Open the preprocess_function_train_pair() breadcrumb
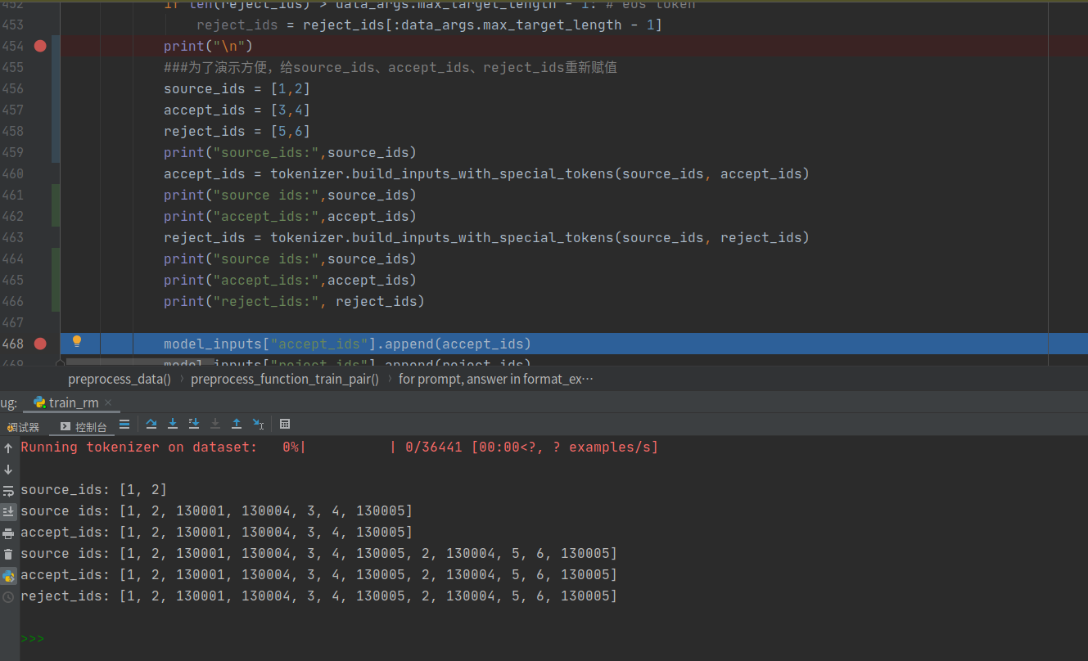This screenshot has height=661, width=1088. tap(284, 379)
